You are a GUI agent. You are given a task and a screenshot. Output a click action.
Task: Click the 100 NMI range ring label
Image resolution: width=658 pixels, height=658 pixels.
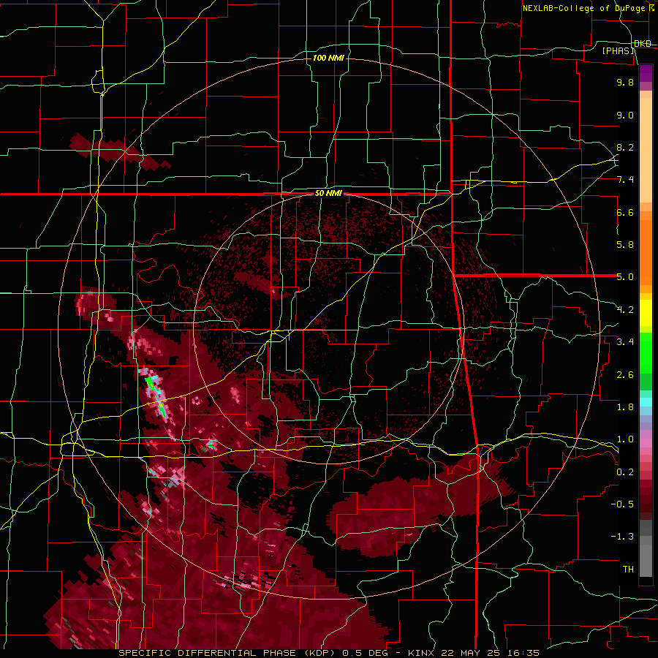328,58
